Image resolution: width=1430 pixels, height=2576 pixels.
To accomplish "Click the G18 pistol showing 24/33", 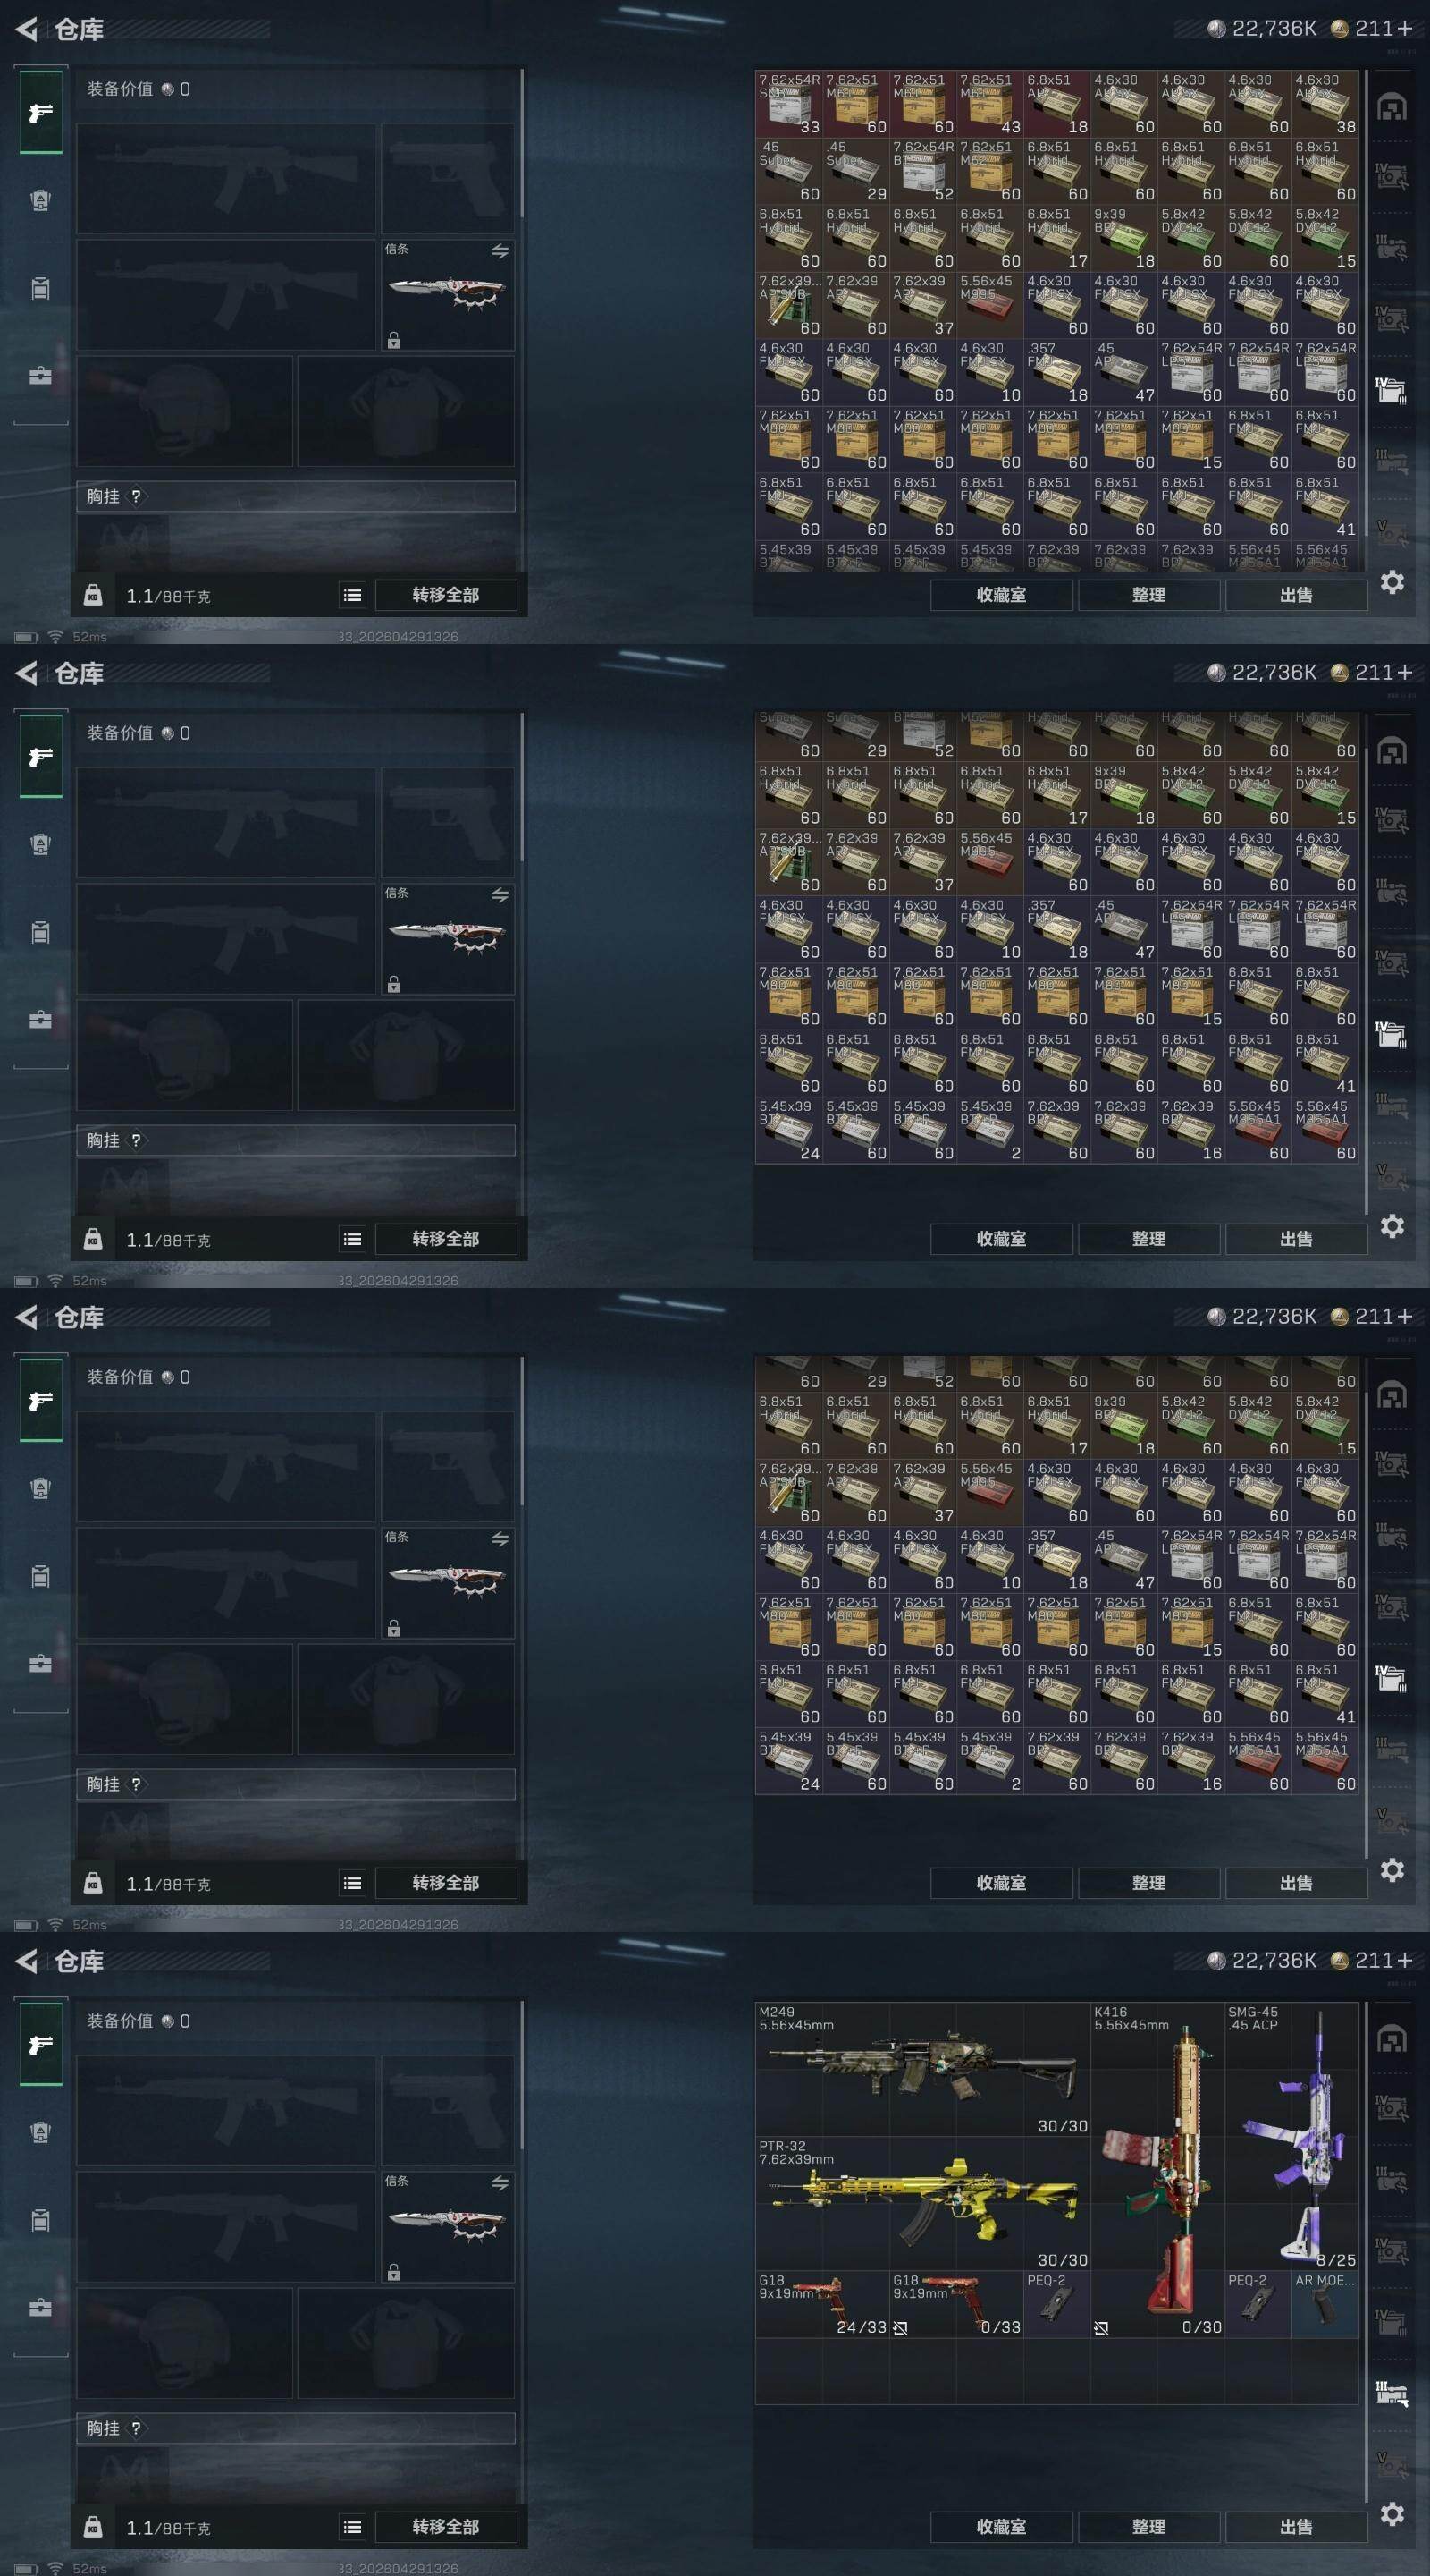I will click(x=822, y=2304).
